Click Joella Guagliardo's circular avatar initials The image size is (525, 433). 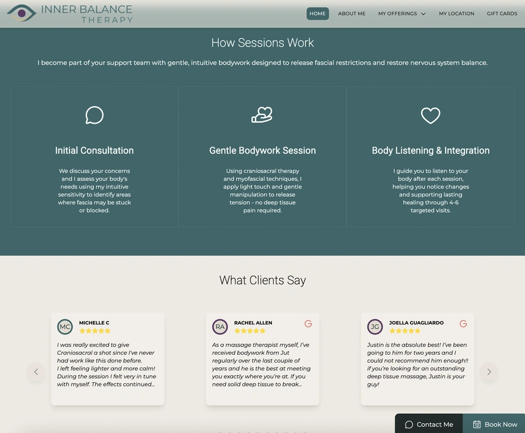pos(375,327)
